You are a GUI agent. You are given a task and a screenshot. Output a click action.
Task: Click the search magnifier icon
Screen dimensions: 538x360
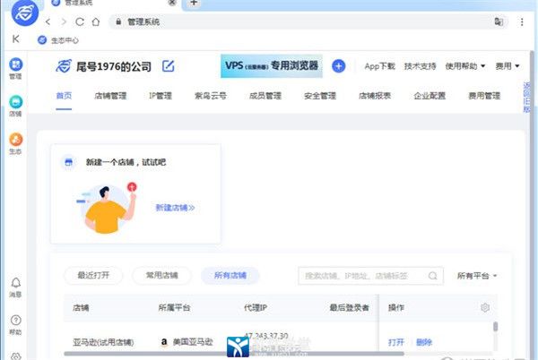click(x=433, y=276)
